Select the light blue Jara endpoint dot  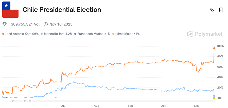coord(214,96)
